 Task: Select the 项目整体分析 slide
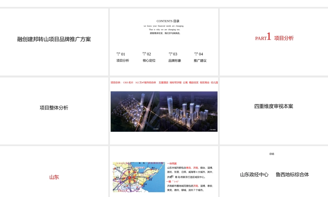pyautogui.click(x=53, y=107)
